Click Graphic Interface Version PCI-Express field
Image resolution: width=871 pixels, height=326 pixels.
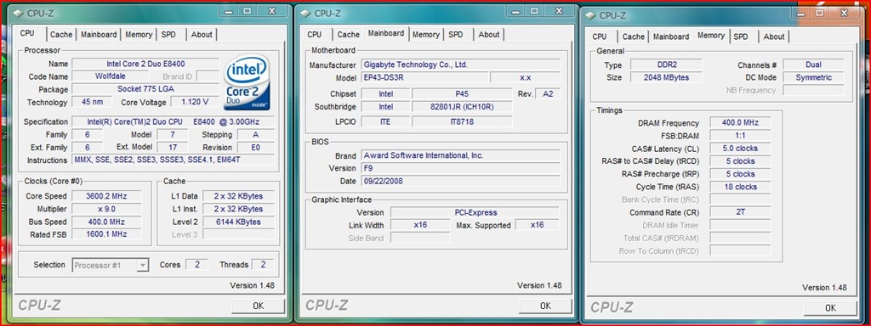[x=475, y=212]
